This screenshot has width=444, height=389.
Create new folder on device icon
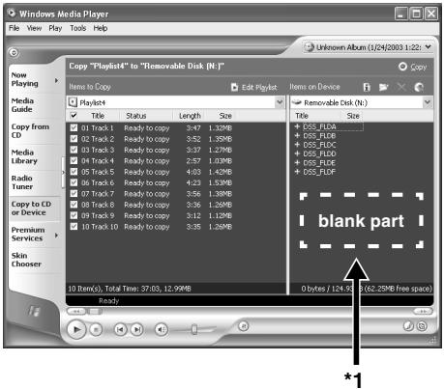pos(384,87)
